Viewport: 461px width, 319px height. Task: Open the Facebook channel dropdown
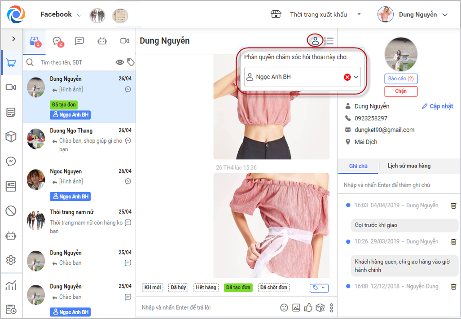coord(61,14)
